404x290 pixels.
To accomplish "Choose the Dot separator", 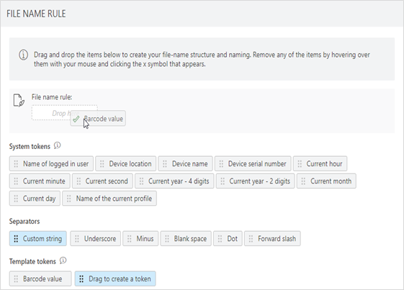I will pos(228,238).
